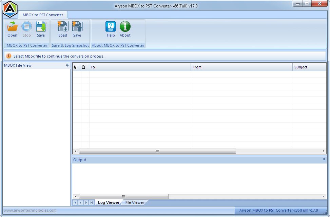Sort messages by Subject column
The width and height of the screenshot is (330, 217).
[x=309, y=67]
